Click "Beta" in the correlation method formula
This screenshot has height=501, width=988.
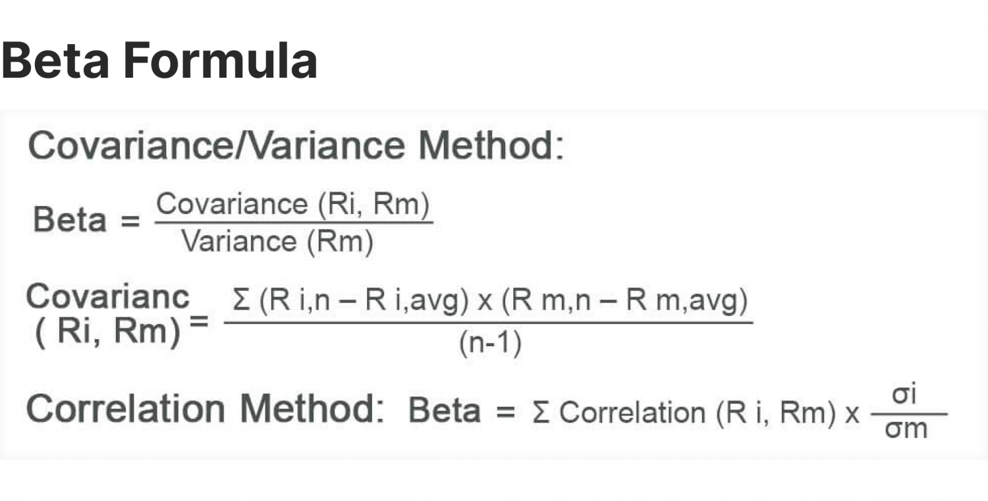tap(445, 411)
